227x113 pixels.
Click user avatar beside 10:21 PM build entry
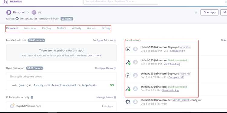(x=135, y=62)
